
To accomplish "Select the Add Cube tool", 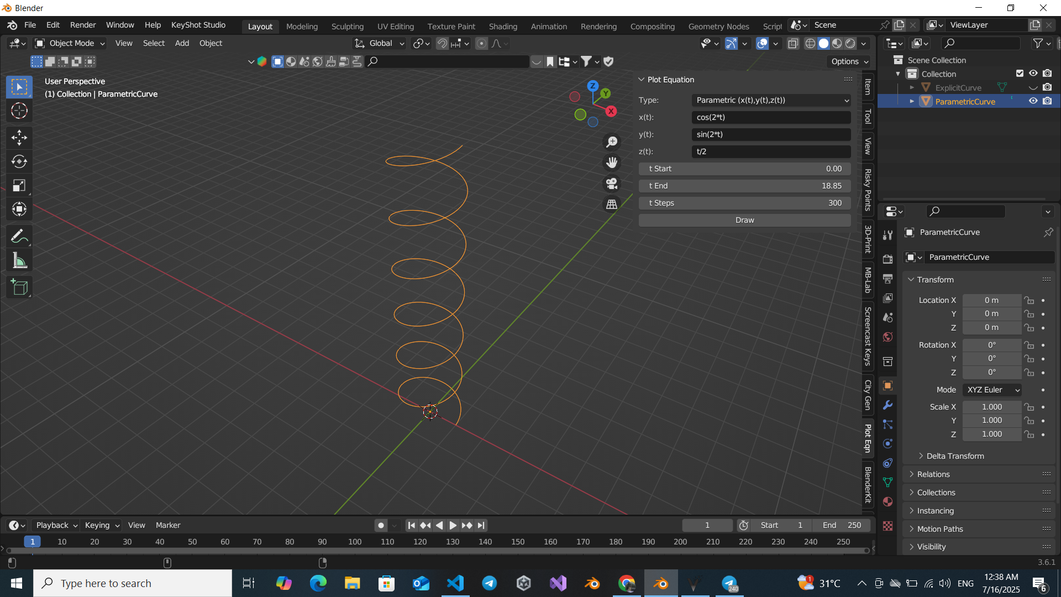I will (x=19, y=287).
